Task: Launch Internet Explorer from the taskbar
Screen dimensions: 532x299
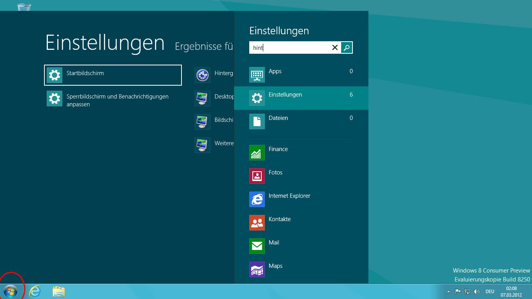Action: tap(35, 291)
